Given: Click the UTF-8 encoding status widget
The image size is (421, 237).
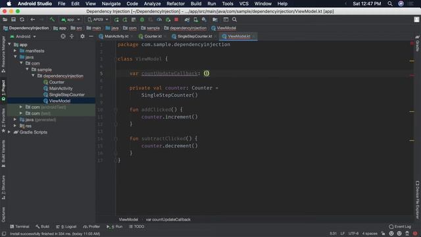Looking at the screenshot, I should [353, 234].
